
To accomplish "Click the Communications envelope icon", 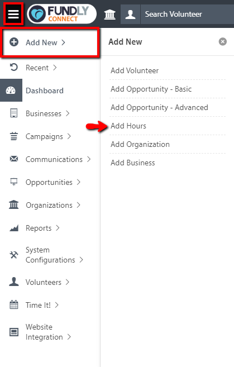I will click(14, 159).
